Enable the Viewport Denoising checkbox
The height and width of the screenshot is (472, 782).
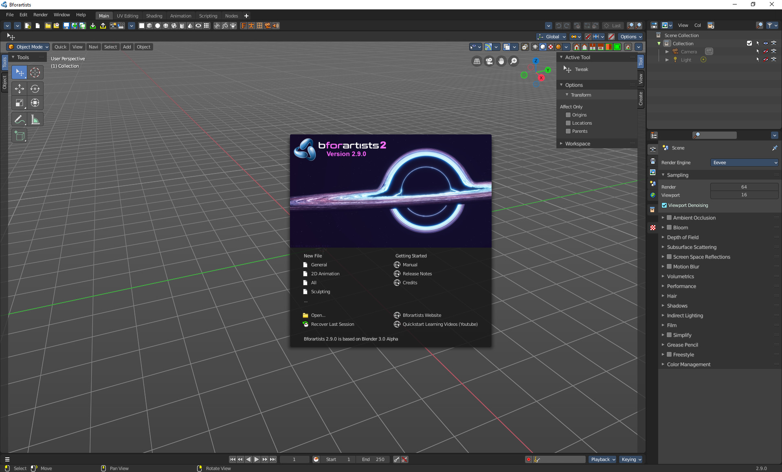click(x=665, y=205)
